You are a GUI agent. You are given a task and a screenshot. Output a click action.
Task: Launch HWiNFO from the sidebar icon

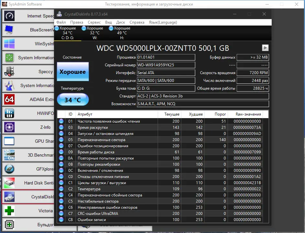pos(9,113)
